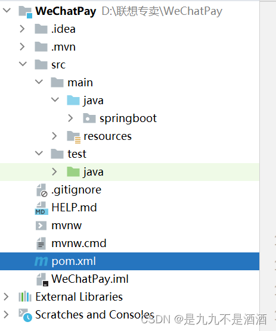Collapse the test folder

click(x=39, y=153)
